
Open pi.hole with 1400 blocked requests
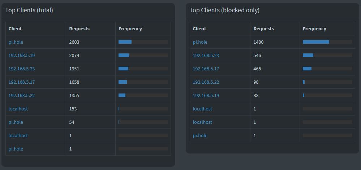click(200, 42)
